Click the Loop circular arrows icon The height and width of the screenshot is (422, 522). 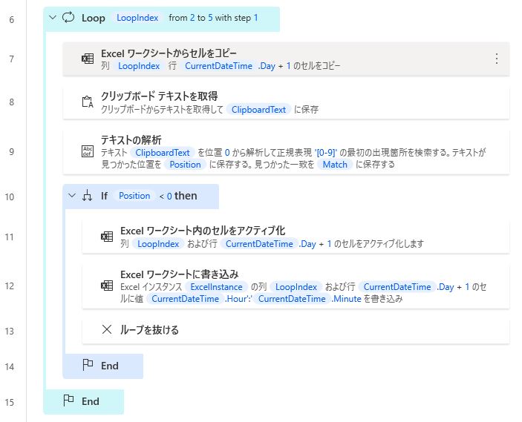click(x=68, y=17)
